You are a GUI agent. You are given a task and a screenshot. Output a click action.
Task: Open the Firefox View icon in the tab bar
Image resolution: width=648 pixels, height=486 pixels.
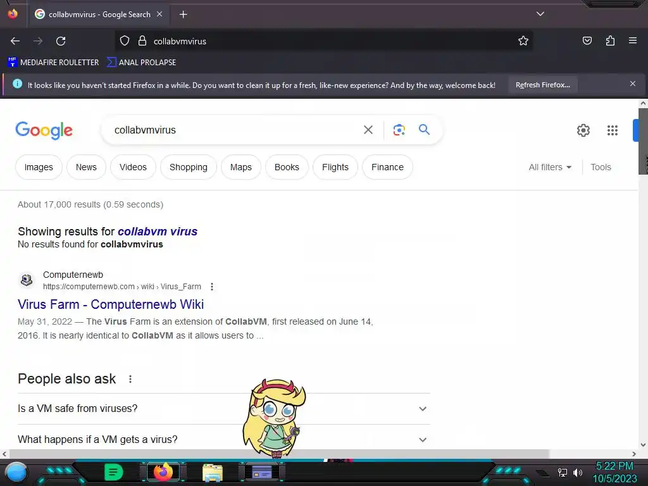point(13,14)
